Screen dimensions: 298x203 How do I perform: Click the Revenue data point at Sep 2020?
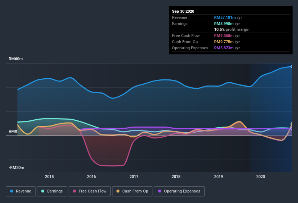click(x=292, y=67)
